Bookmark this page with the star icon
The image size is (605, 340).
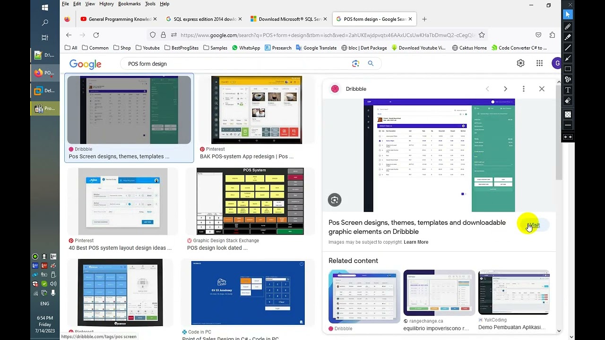(482, 35)
